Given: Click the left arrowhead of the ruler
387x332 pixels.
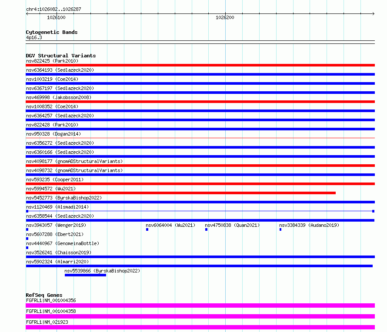Looking at the screenshot, I should click(x=27, y=13).
